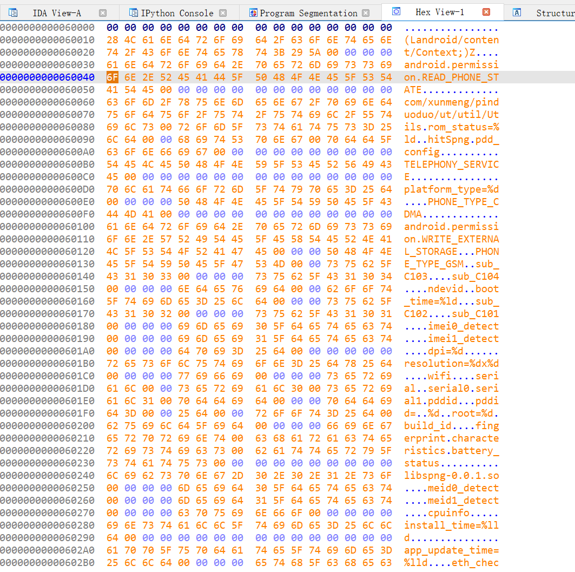Select ASCII text '_time=%ld...sub_'
The width and height of the screenshot is (575, 572).
point(452,301)
